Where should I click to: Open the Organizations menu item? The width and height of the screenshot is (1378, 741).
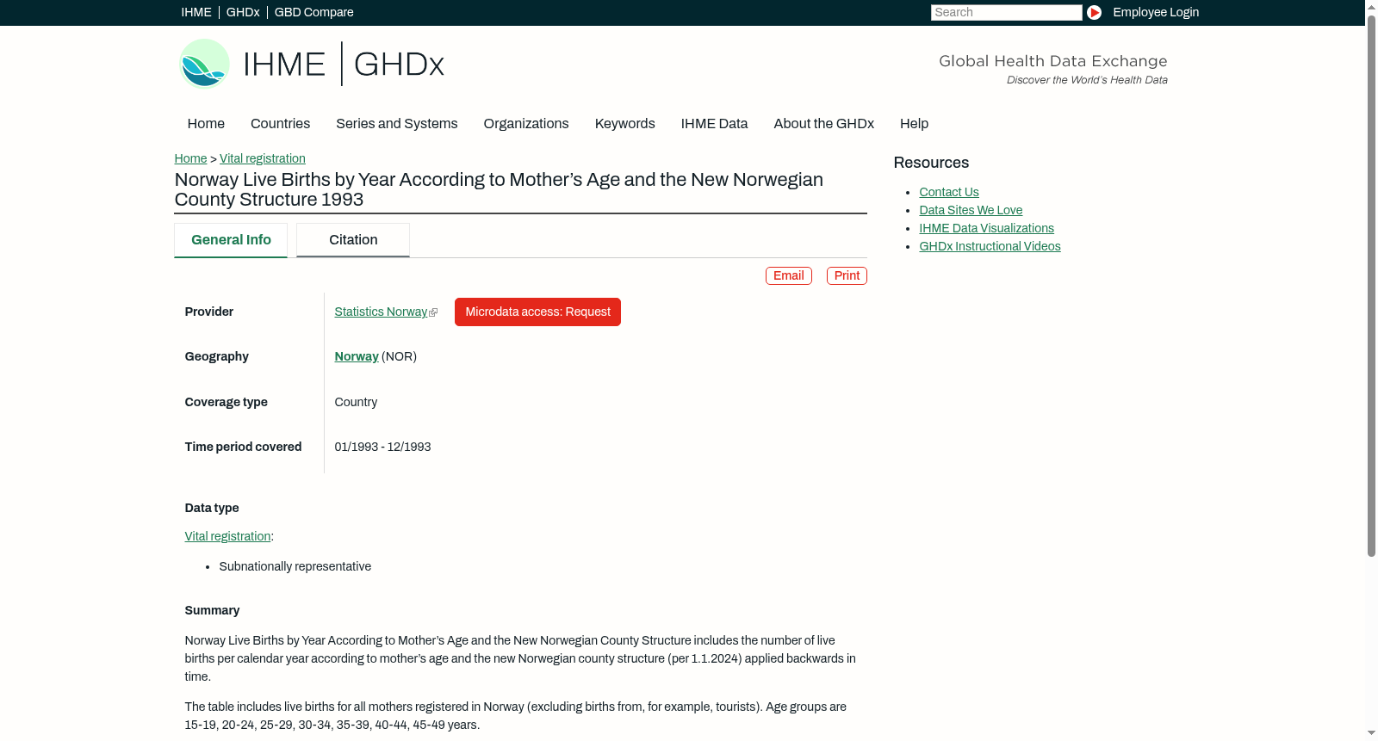[x=526, y=124]
